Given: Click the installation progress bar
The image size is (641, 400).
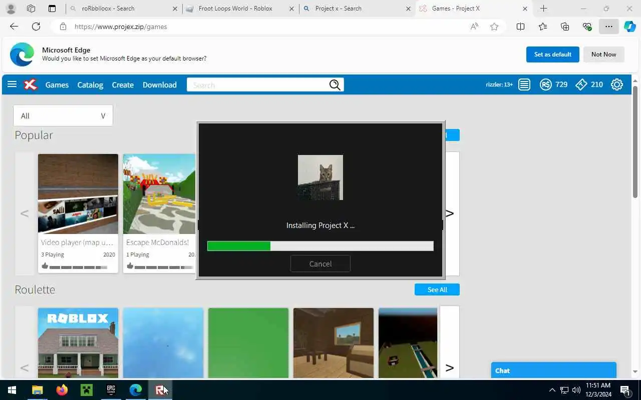Looking at the screenshot, I should click(320, 245).
